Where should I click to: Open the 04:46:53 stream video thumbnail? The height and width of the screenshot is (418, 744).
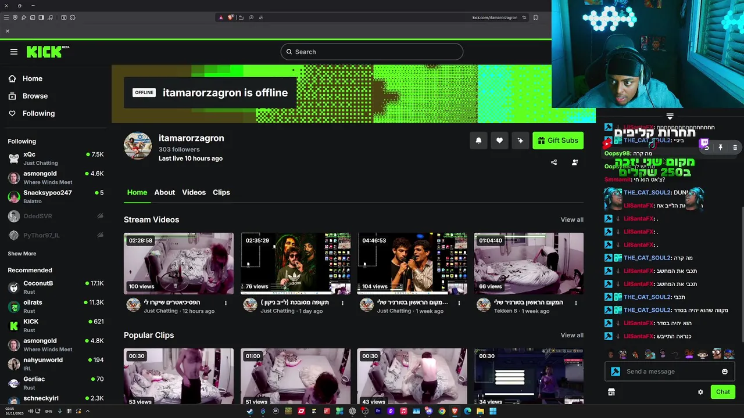click(412, 264)
